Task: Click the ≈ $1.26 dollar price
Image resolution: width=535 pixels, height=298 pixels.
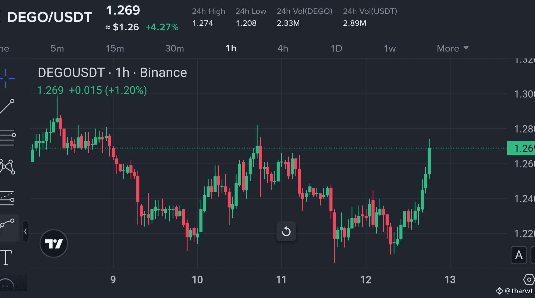Action: pyautogui.click(x=122, y=27)
